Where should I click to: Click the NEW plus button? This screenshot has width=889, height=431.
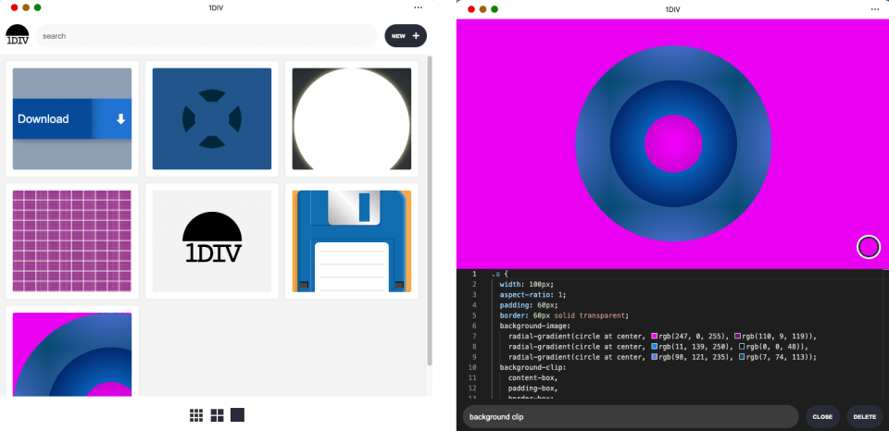(406, 36)
